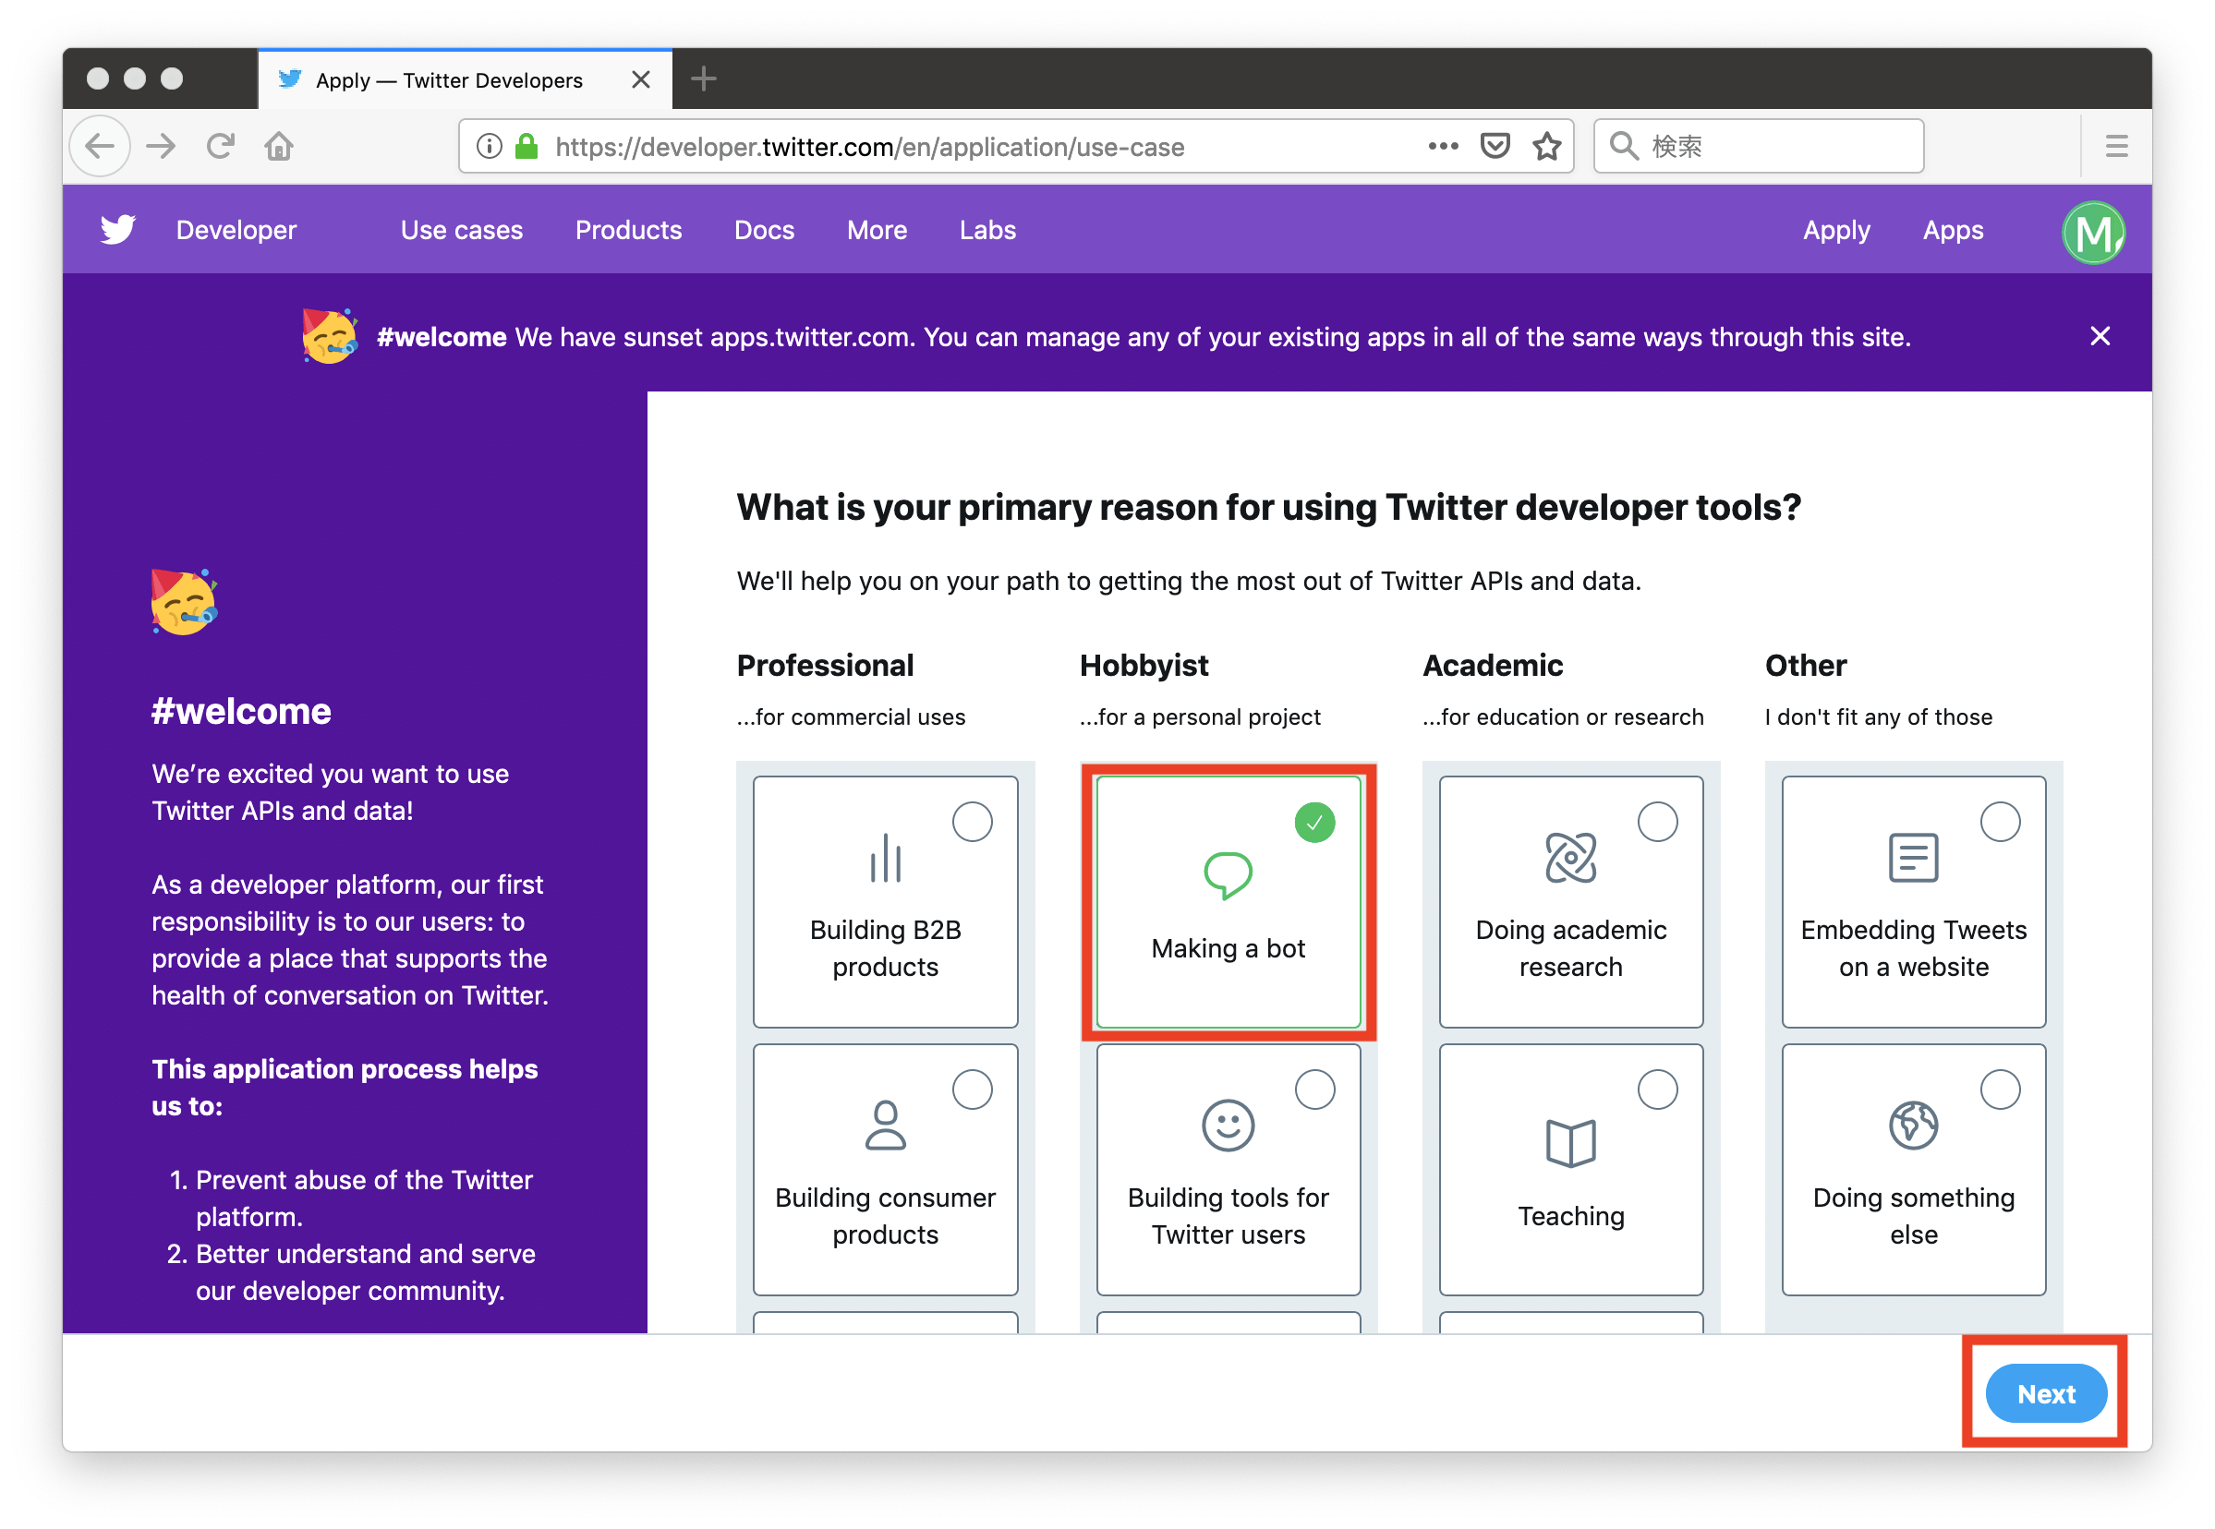Choose Embedding Tweets on a website
Screen dimensions: 2215x1529
click(x=1912, y=901)
